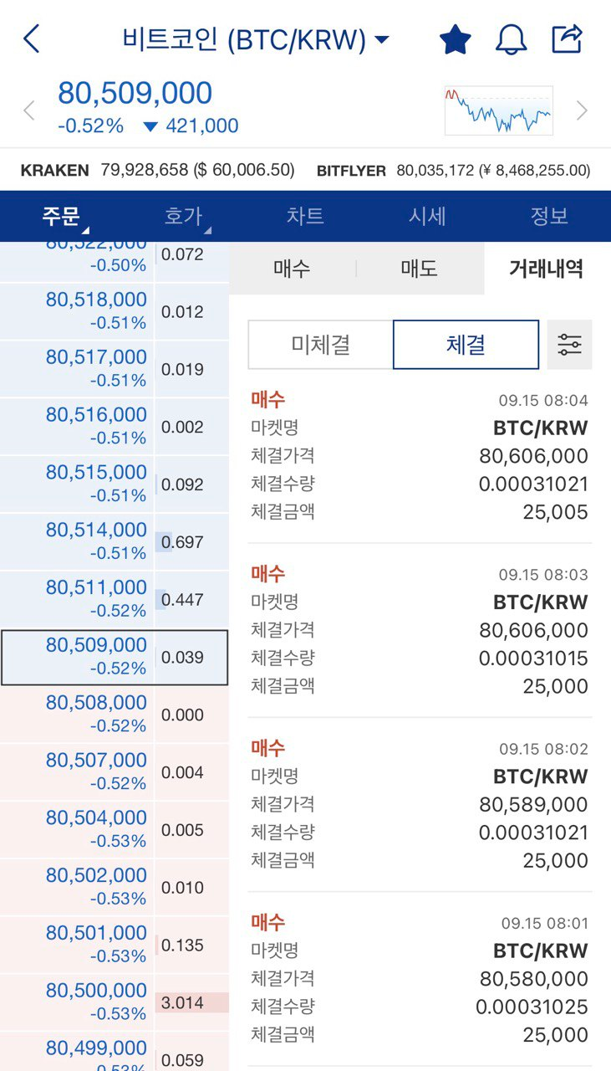611x1071 pixels.
Task: Switch to the 매도 order tab
Action: [420, 269]
